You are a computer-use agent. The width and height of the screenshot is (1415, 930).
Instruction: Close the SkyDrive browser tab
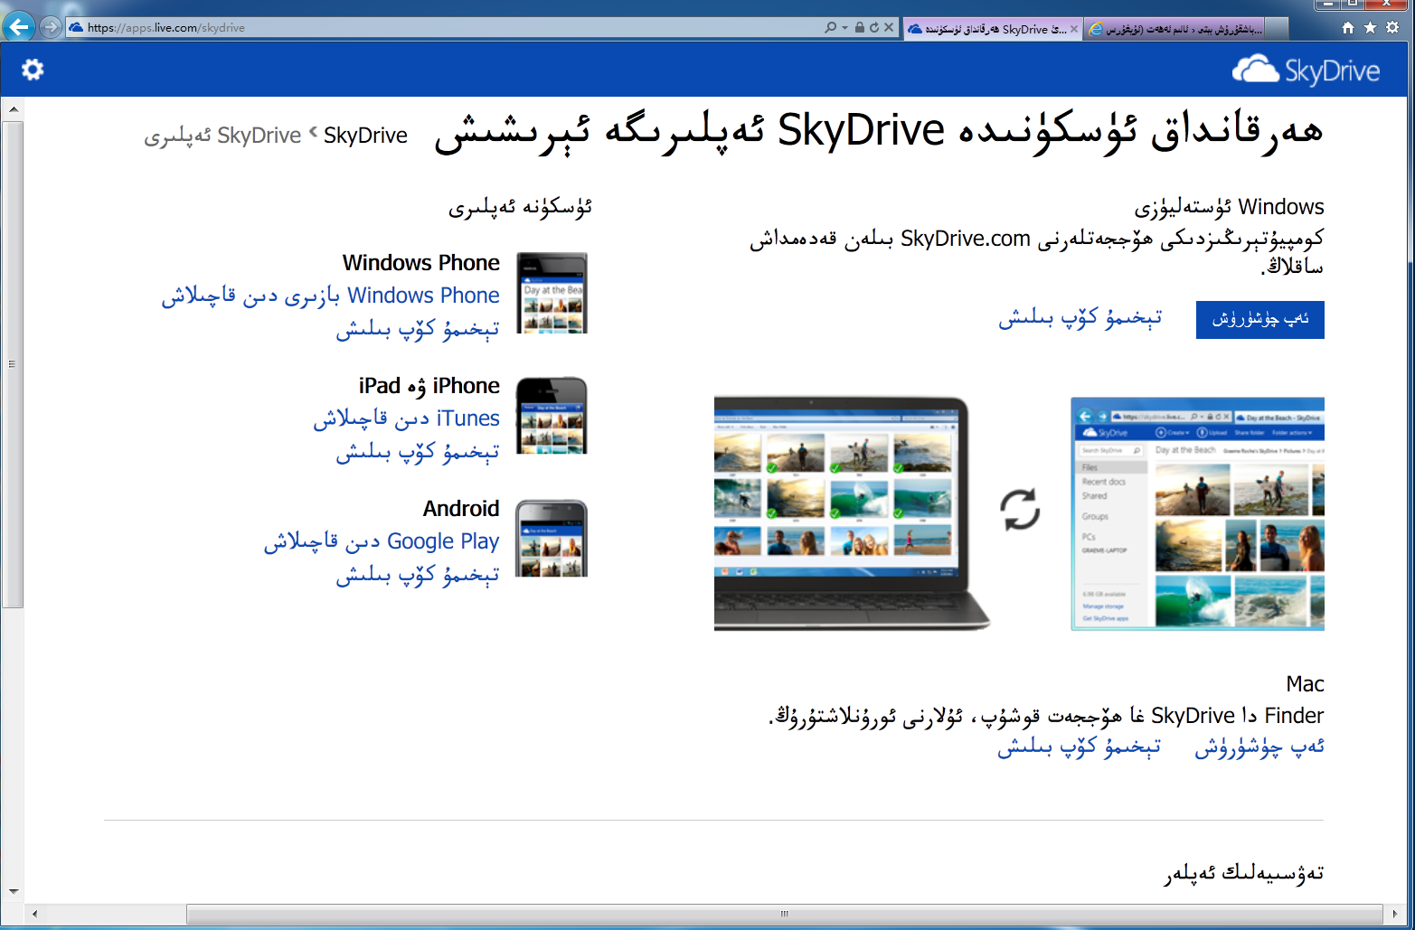[1074, 29]
